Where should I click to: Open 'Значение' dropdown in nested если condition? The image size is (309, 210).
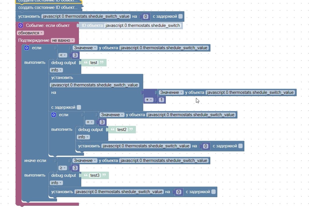point(112,115)
